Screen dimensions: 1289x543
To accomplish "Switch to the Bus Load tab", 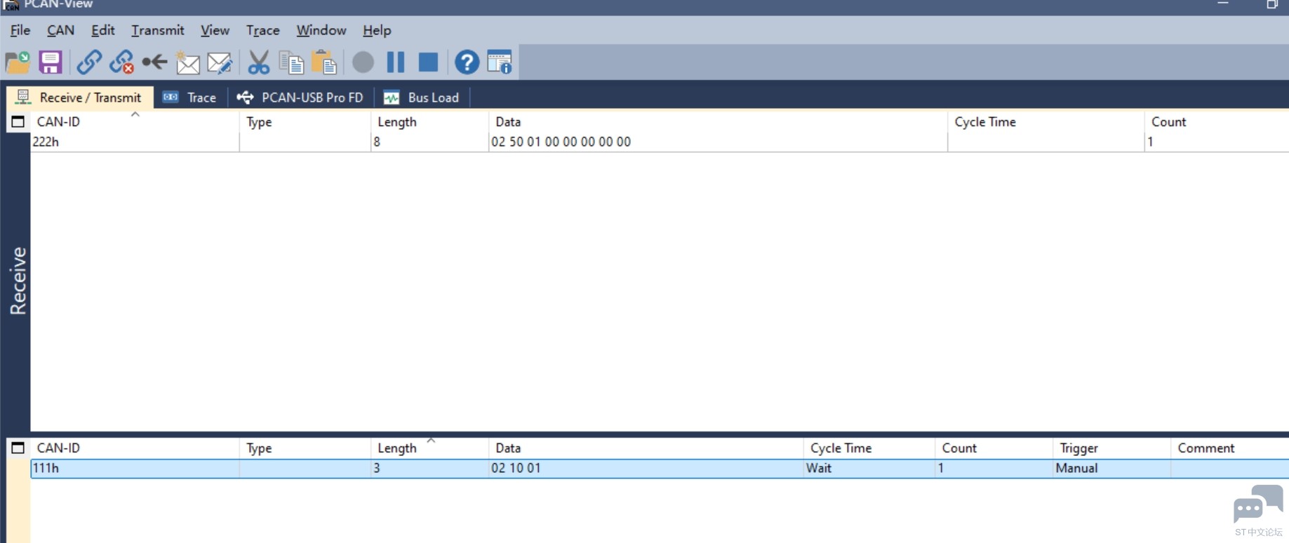I will [x=422, y=98].
